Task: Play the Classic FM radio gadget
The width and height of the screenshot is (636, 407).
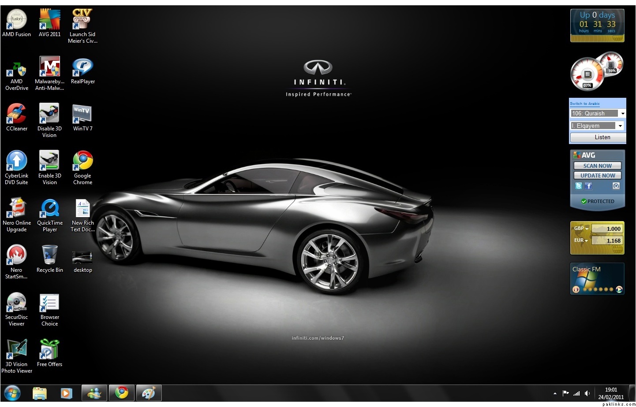Action: [619, 289]
